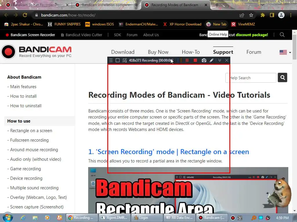The image size is (297, 222).
Task: Switch to the Agent.DMR taskbar window
Action: (x=114, y=218)
